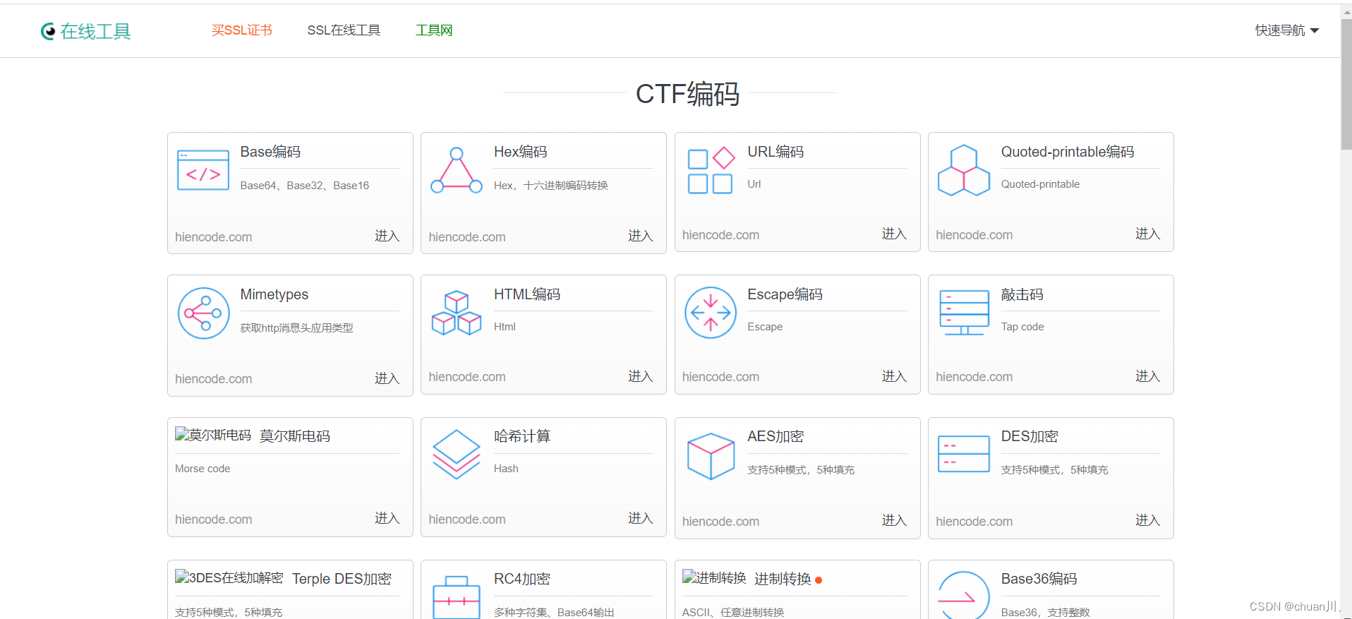Open the Hex编码 title link
The image size is (1352, 619).
pyautogui.click(x=521, y=152)
